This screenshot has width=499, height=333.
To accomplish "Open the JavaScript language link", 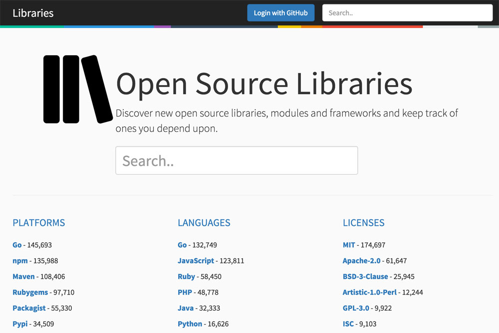I will 196,261.
